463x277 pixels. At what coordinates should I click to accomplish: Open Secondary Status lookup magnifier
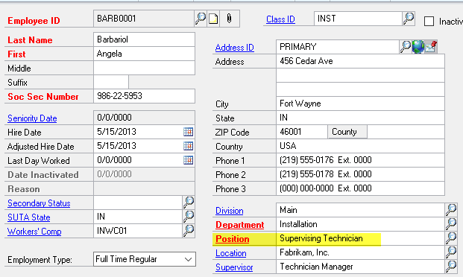(189, 203)
